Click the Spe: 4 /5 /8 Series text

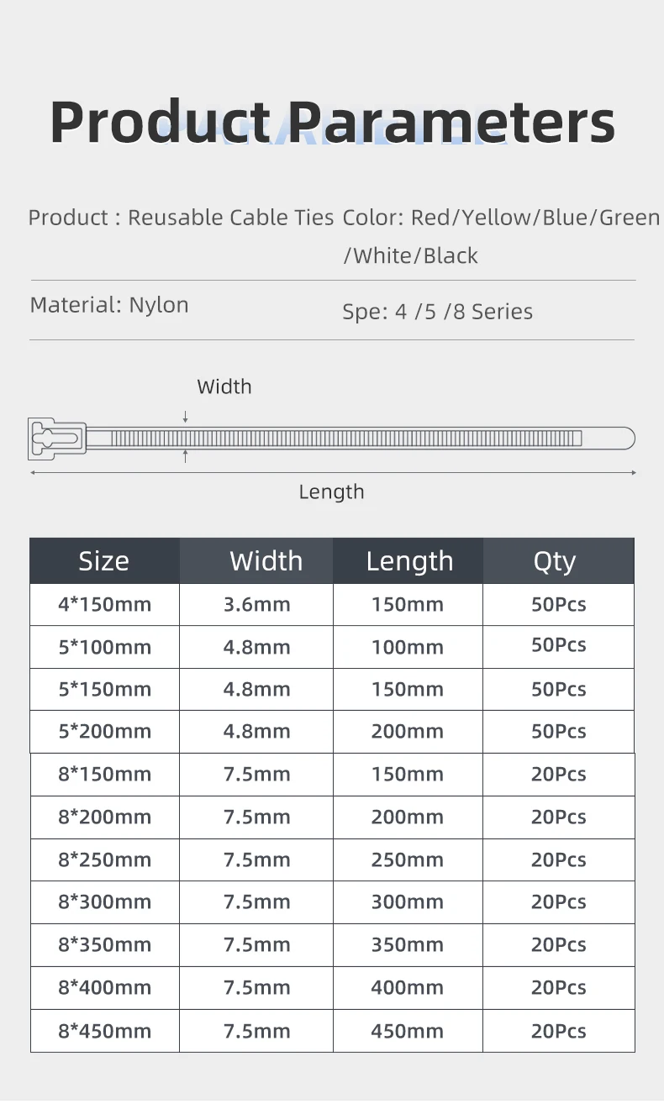click(437, 312)
